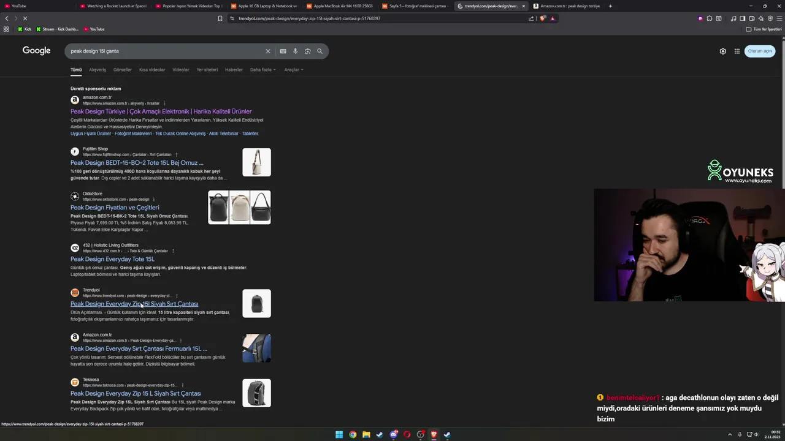
Task: Open three-dot menu of Teknosa result
Action: [x=183, y=386]
